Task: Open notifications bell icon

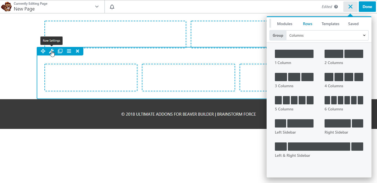Action: point(112,7)
